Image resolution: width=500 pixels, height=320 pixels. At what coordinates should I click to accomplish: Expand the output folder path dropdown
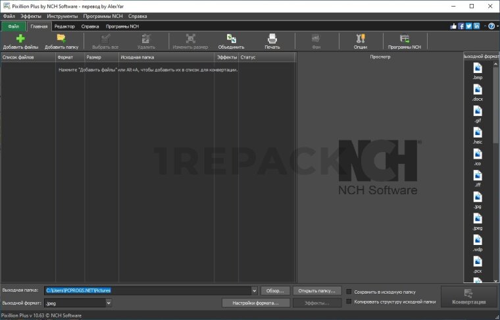click(254, 290)
